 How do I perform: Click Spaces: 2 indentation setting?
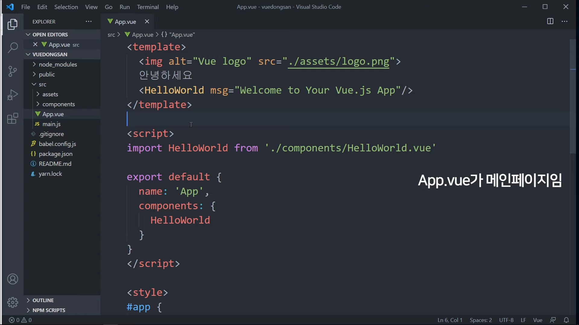click(x=481, y=320)
